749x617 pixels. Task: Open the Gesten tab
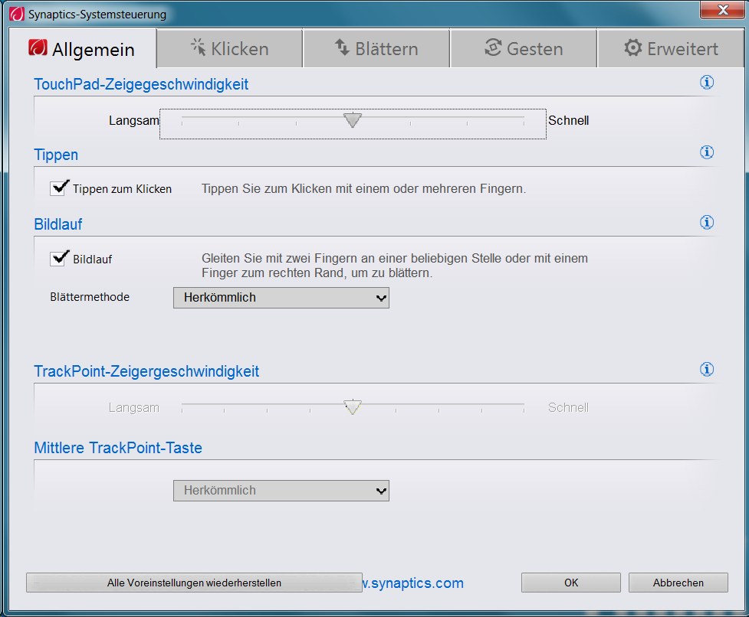524,48
